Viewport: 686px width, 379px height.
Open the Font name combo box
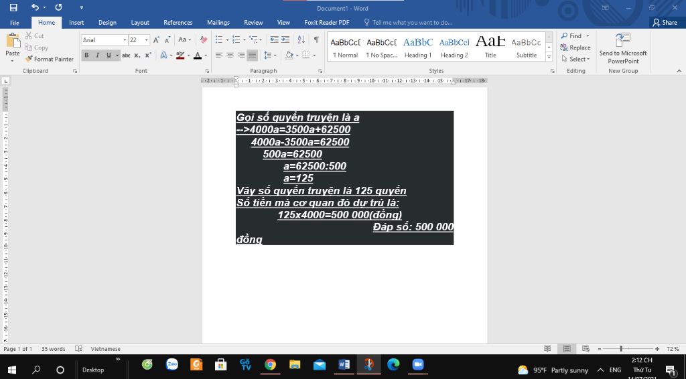coord(105,40)
